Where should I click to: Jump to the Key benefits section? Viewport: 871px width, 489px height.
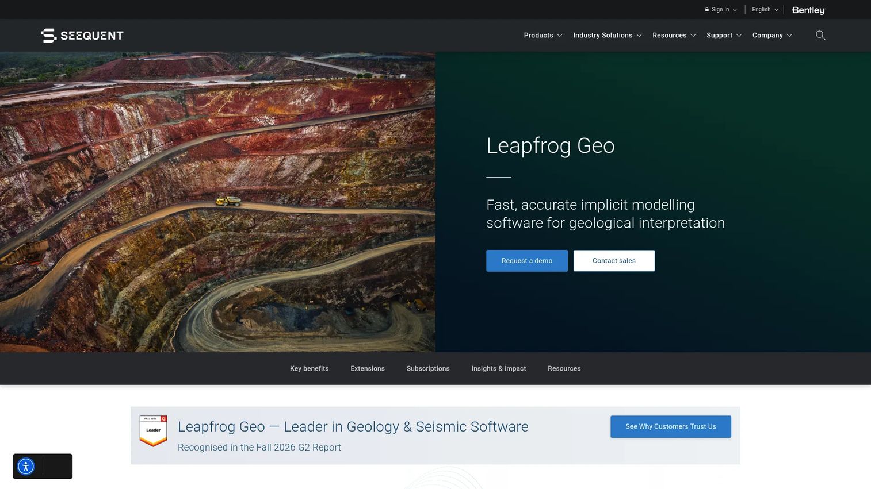click(x=310, y=369)
